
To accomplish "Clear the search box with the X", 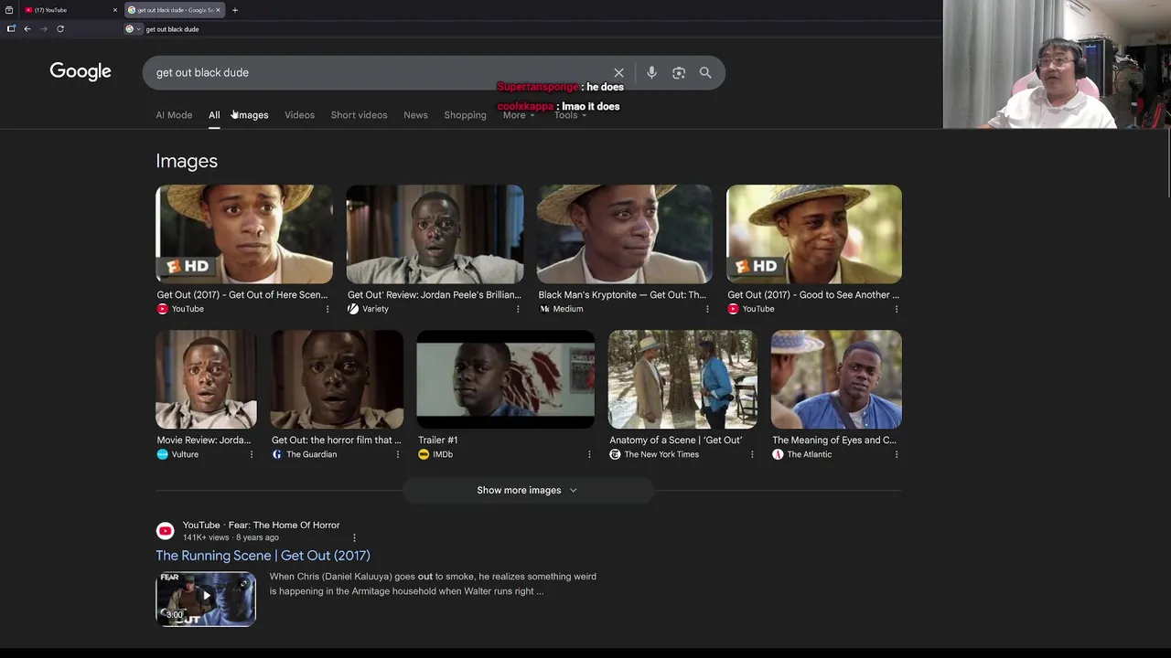I will [x=618, y=72].
